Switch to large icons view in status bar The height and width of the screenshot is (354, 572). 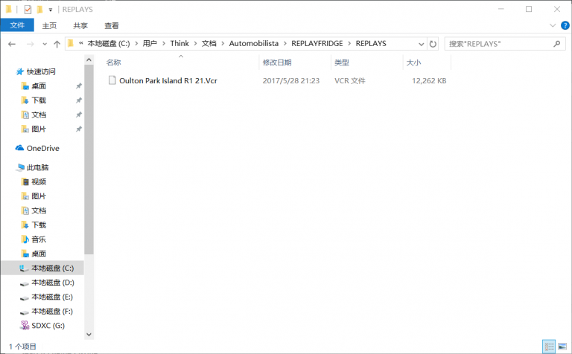[562, 347]
